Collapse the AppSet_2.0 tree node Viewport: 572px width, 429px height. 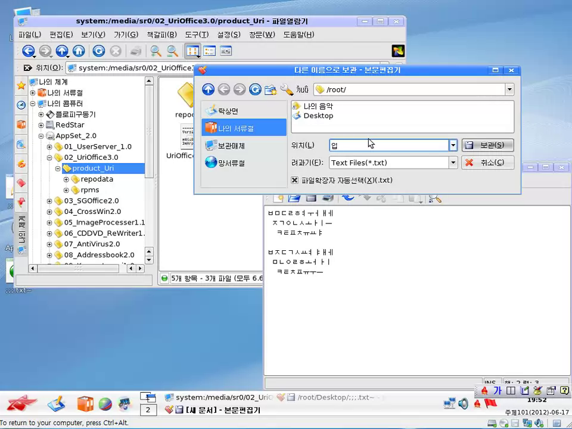pos(41,136)
